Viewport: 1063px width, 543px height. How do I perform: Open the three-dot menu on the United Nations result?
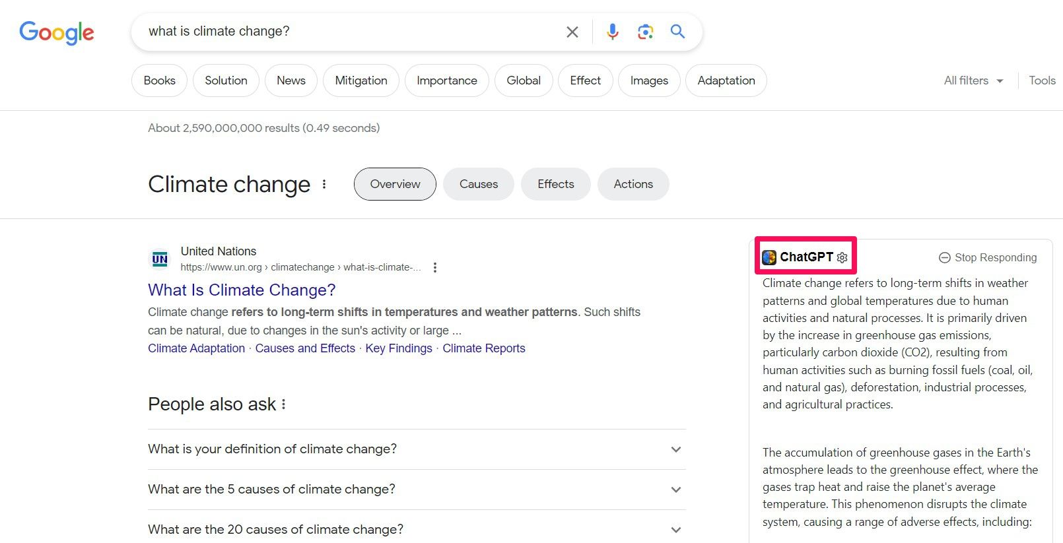tap(435, 267)
